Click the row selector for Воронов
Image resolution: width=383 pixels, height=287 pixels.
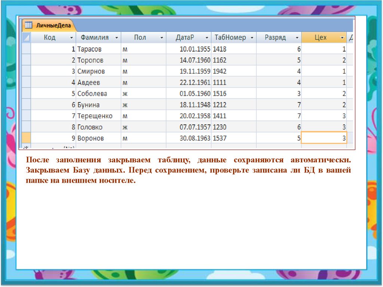[27, 138]
